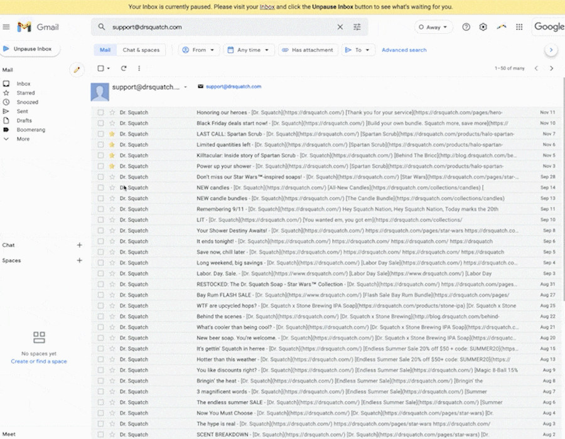Open the select-all checkbox dropdown arrow
Viewport: 565px width, 439px height.
[109, 68]
